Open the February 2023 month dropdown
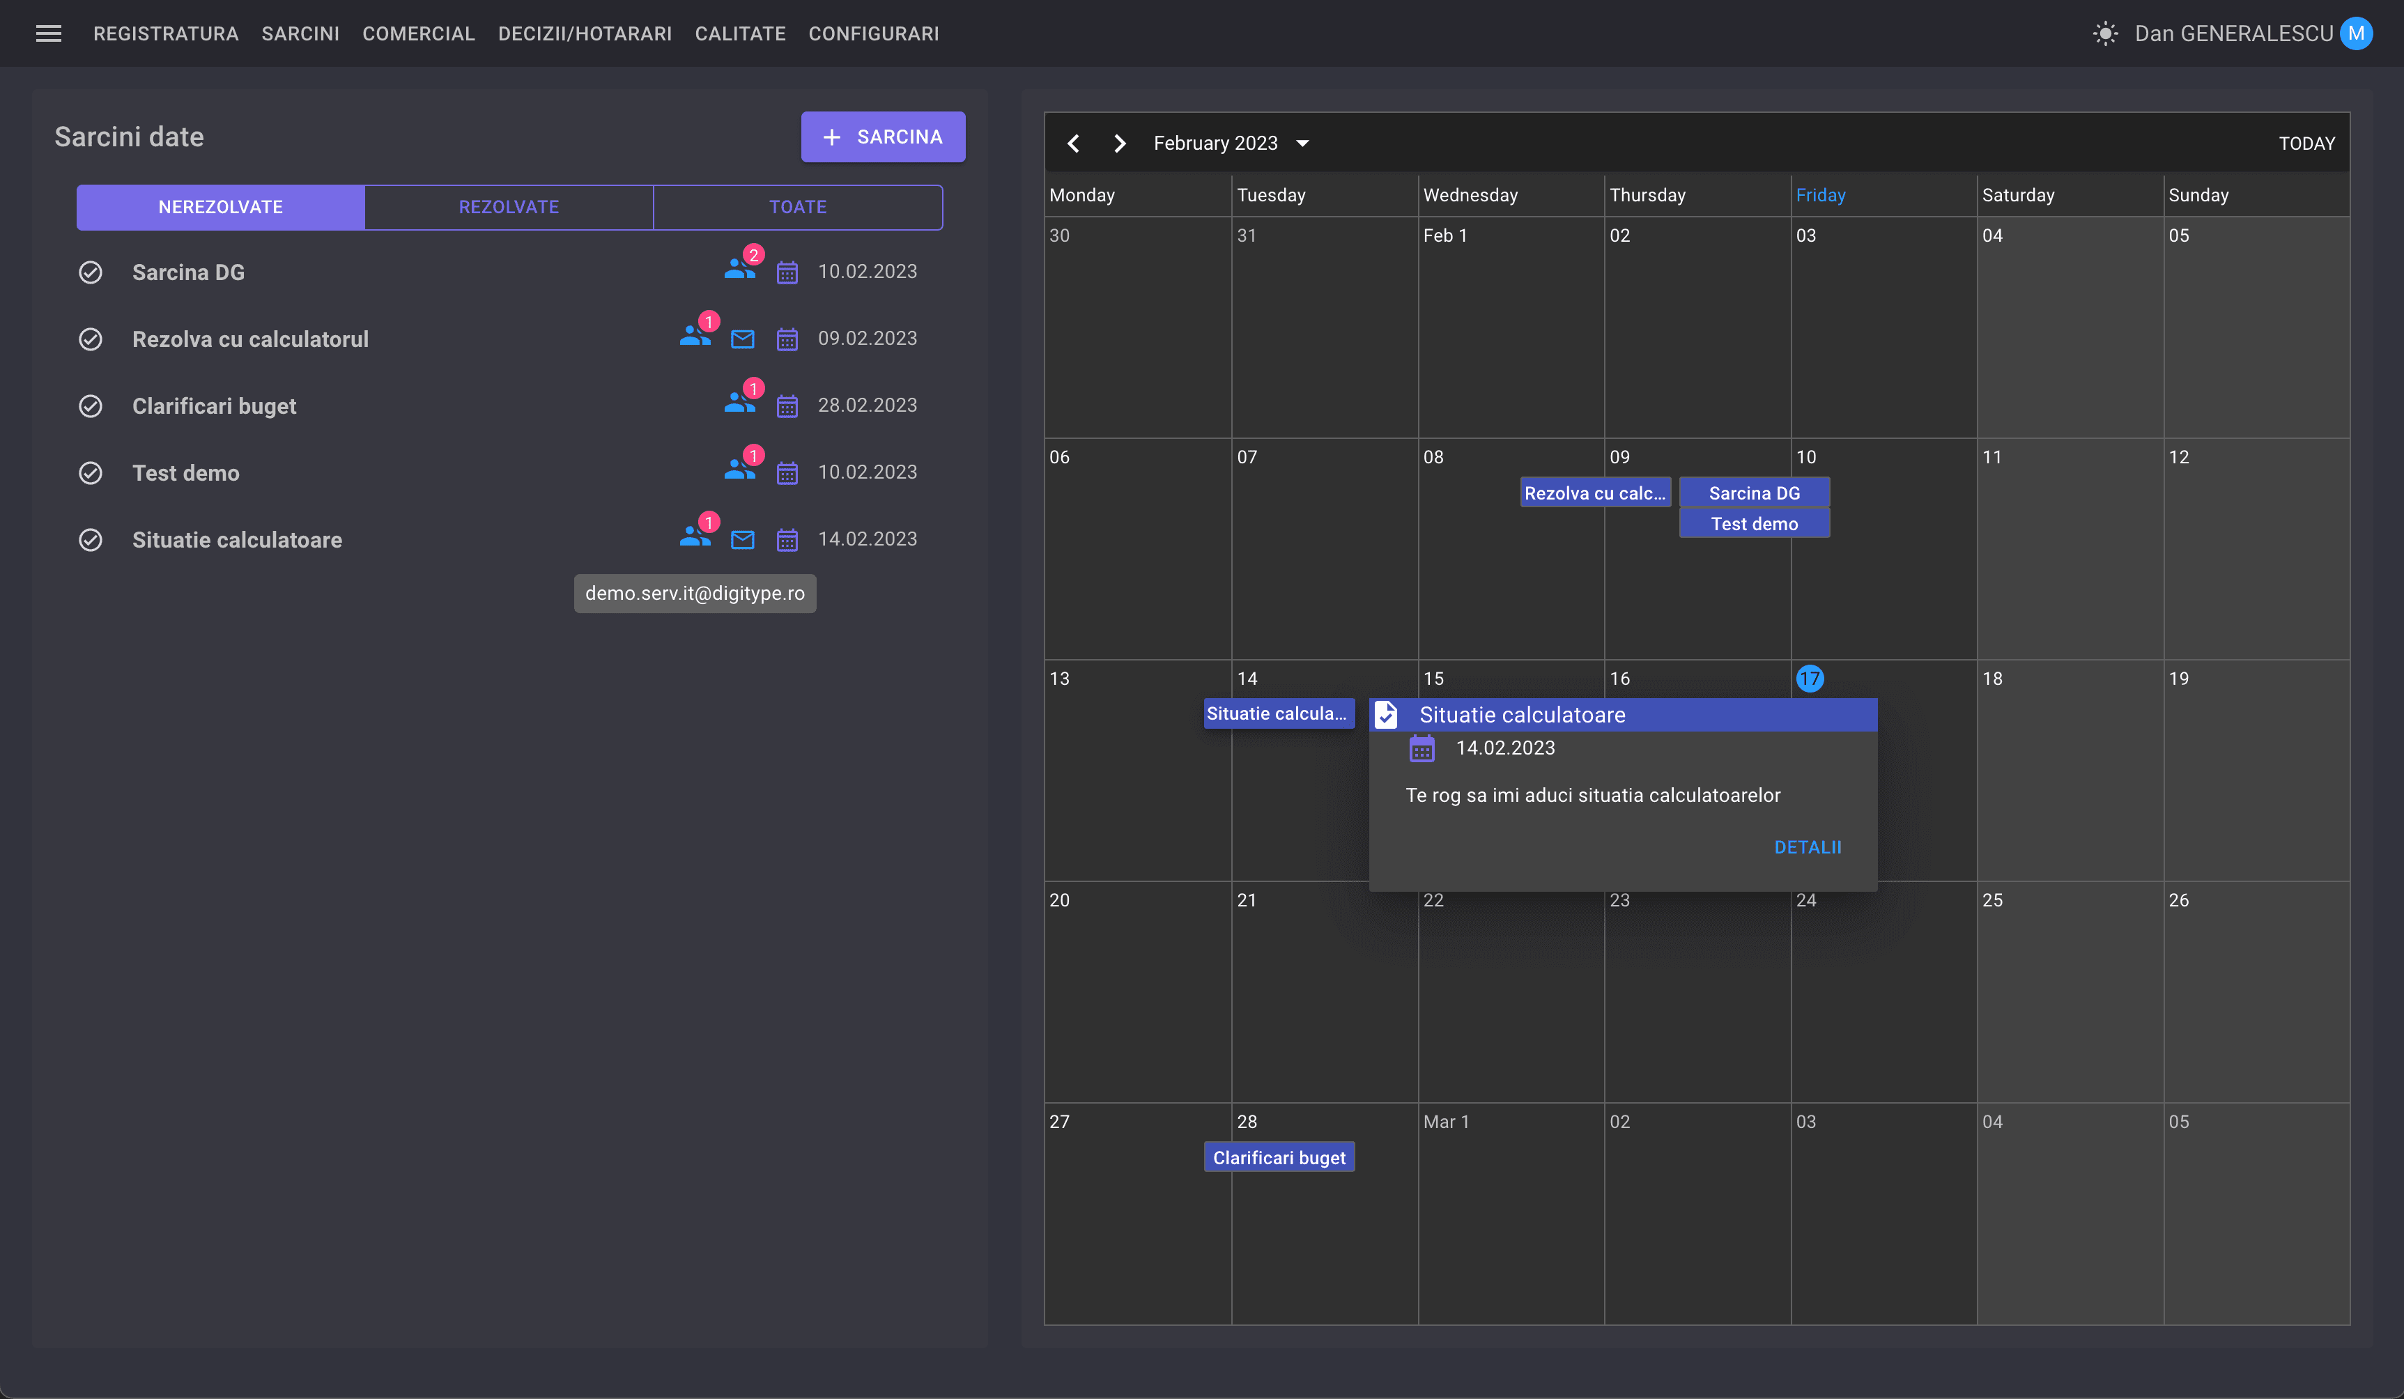This screenshot has height=1399, width=2404. coord(1303,143)
